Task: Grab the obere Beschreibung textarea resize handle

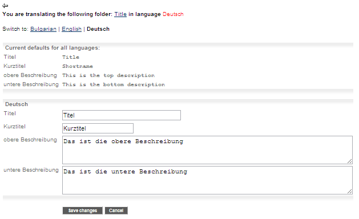Action: 350,161
